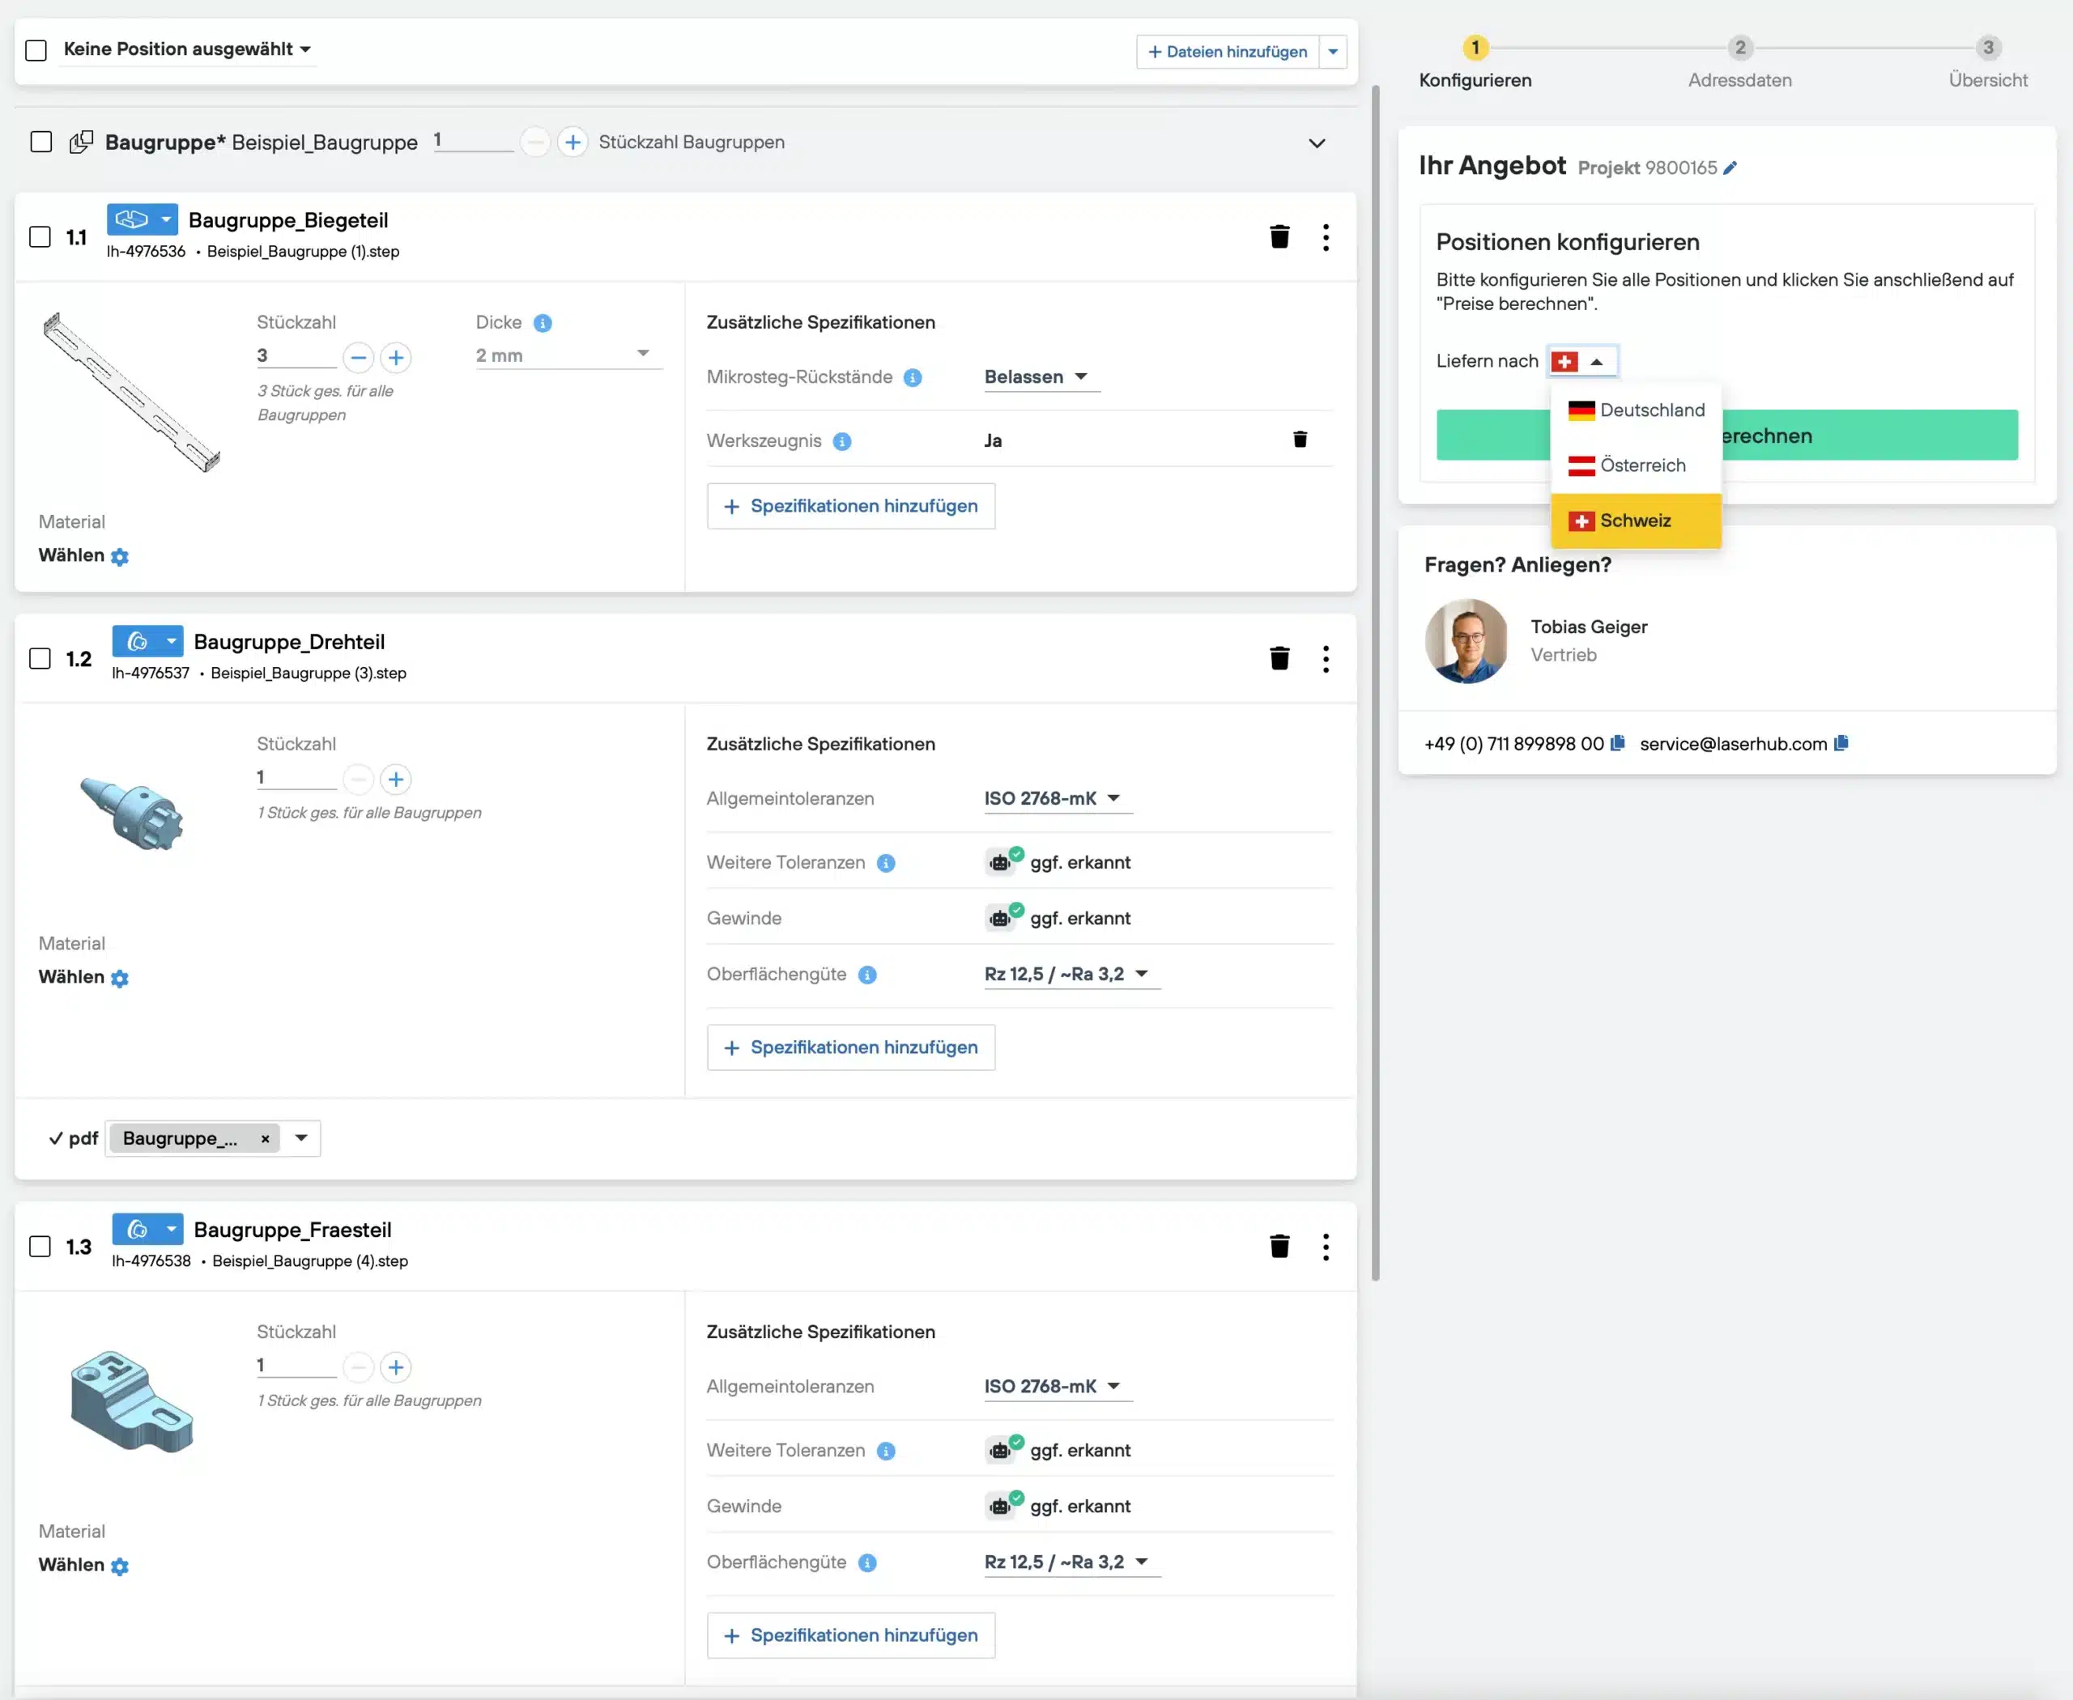Click the assembly icon beside Baugruppe* Beispiel_Baugruppe

pyautogui.click(x=81, y=142)
